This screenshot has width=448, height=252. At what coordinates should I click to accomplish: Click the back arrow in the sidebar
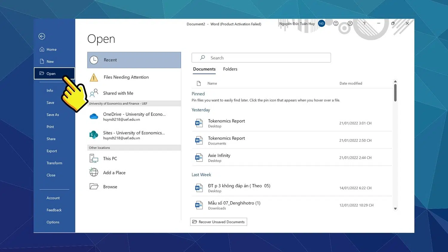pyautogui.click(x=42, y=36)
